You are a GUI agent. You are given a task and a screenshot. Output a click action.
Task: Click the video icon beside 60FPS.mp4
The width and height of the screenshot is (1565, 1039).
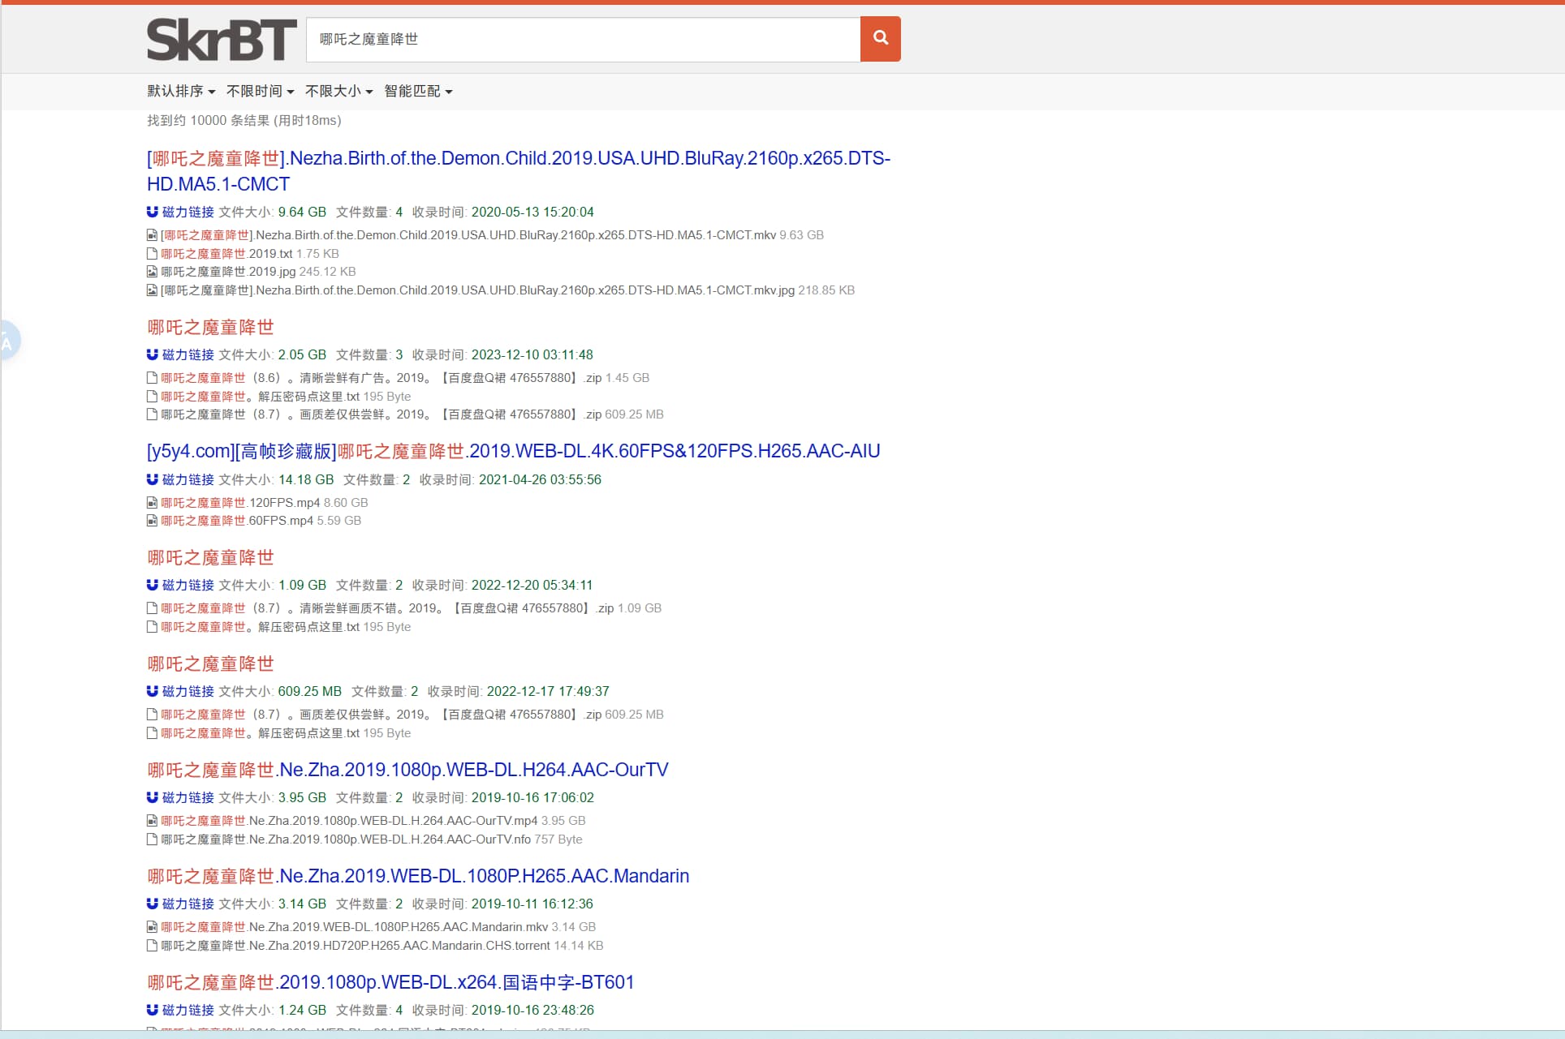[152, 521]
